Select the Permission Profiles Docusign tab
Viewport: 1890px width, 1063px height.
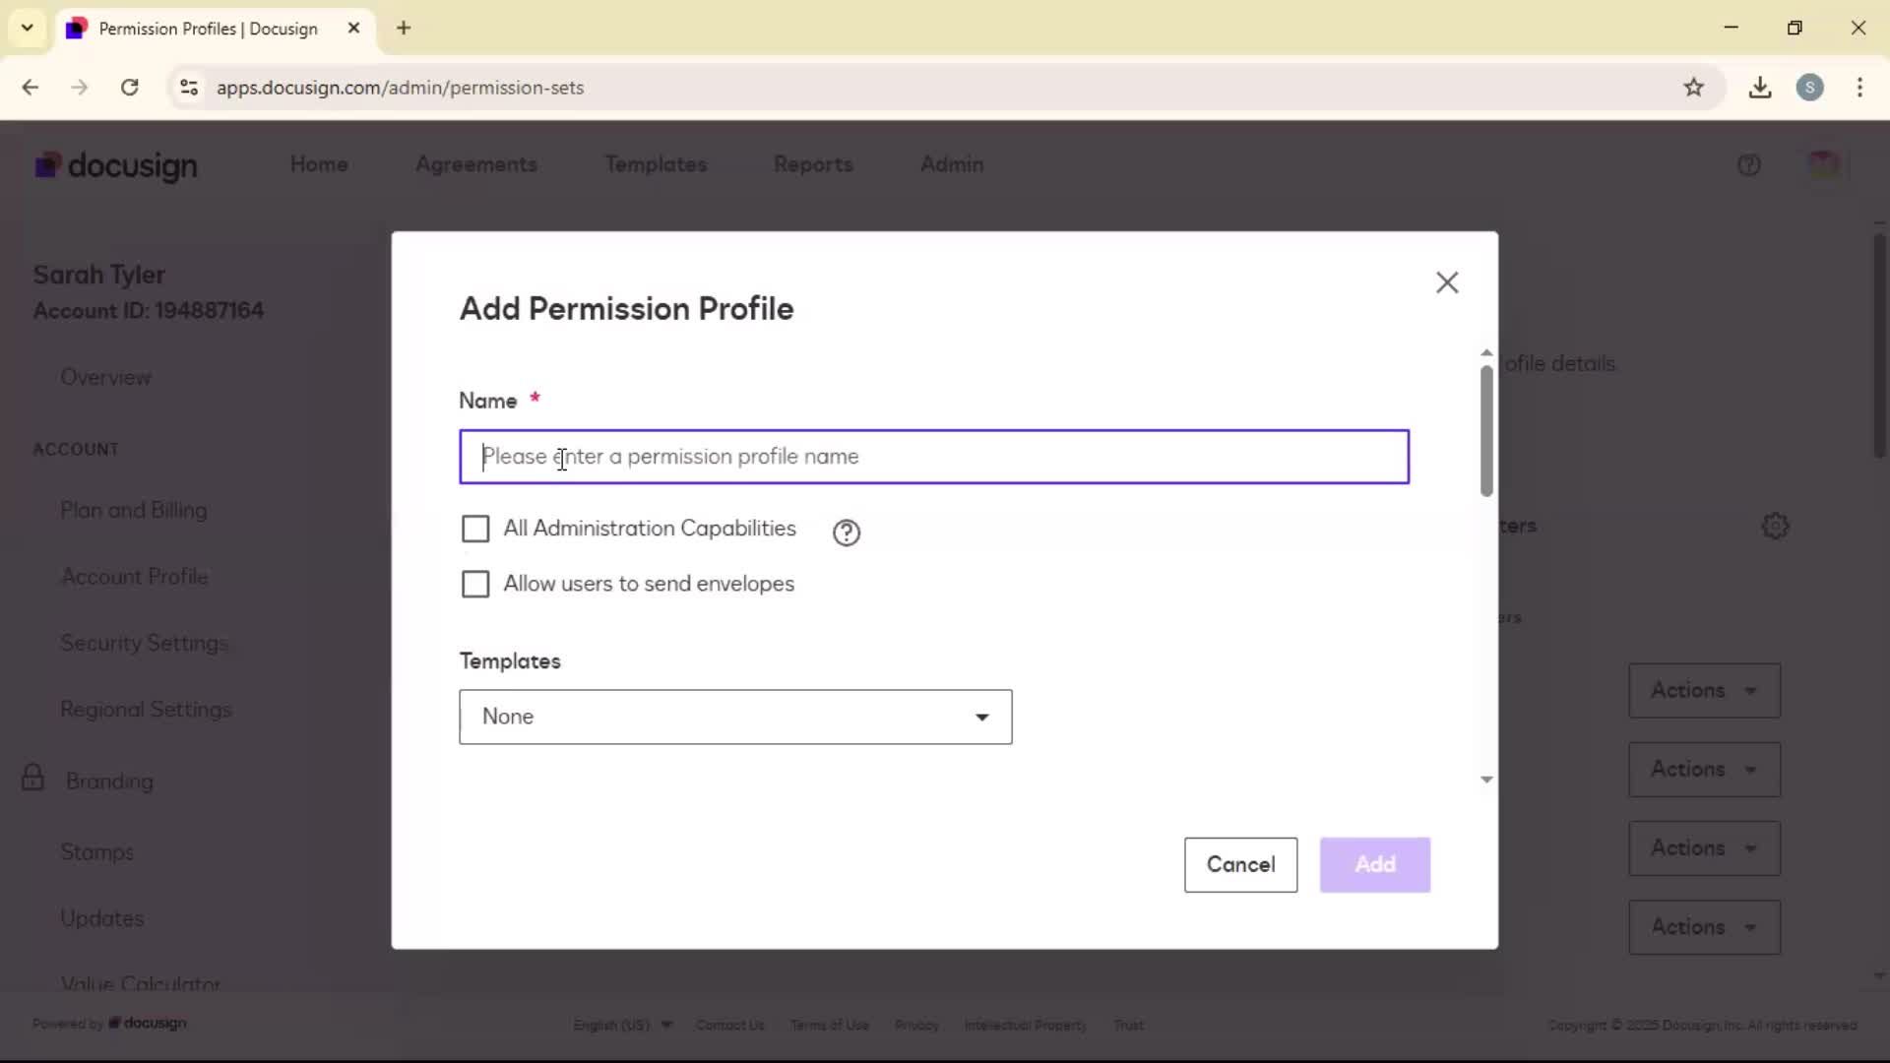(x=208, y=29)
